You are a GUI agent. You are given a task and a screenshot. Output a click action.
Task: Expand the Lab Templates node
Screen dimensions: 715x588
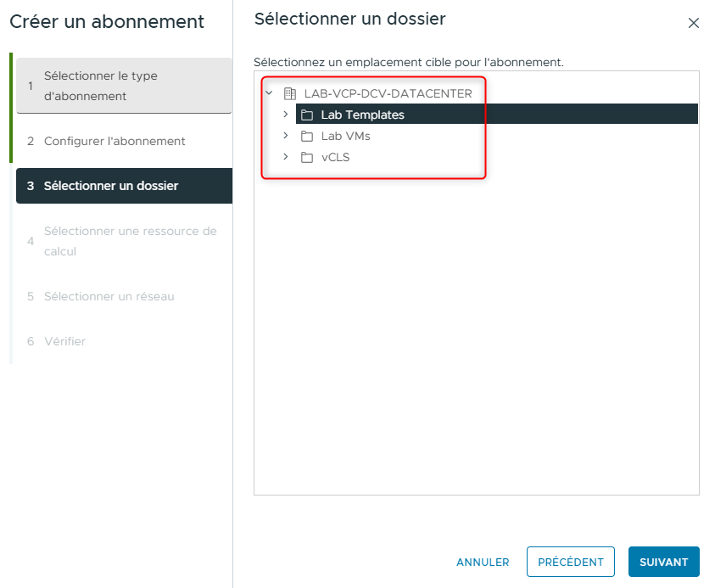[286, 114]
